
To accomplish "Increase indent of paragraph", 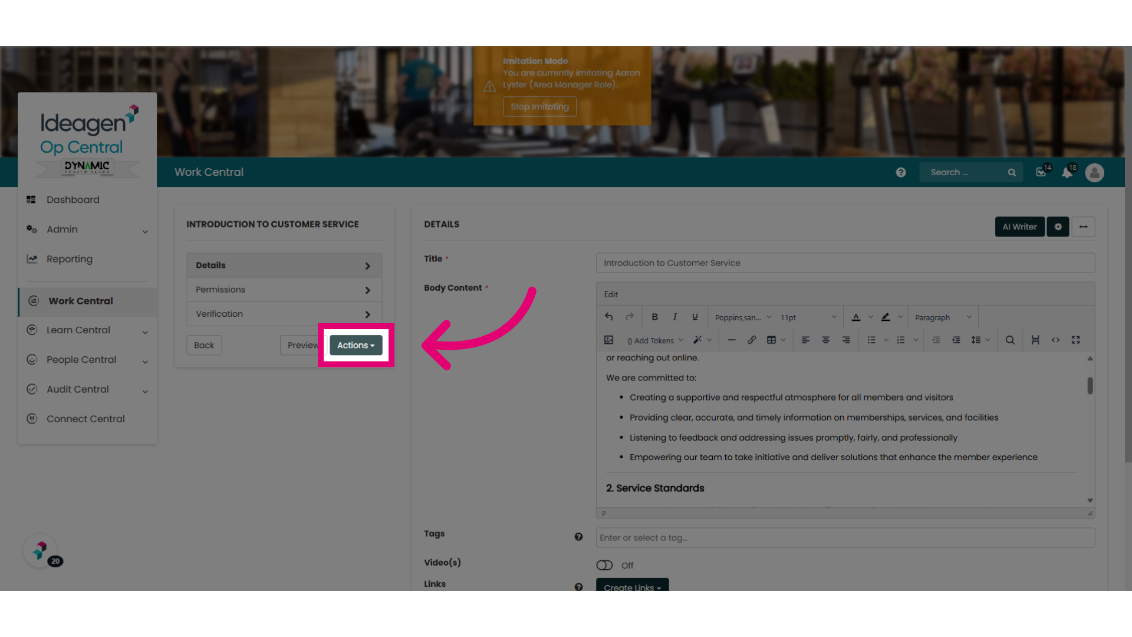I will (956, 340).
